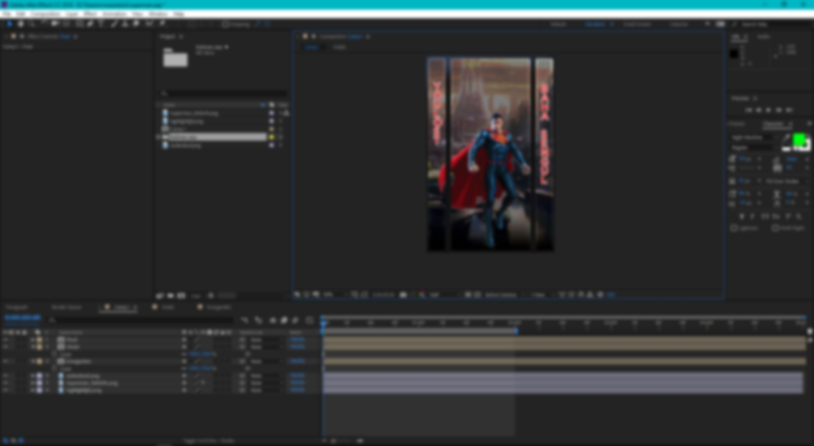
Task: Select the Roto Brush tool
Action: pos(149,24)
